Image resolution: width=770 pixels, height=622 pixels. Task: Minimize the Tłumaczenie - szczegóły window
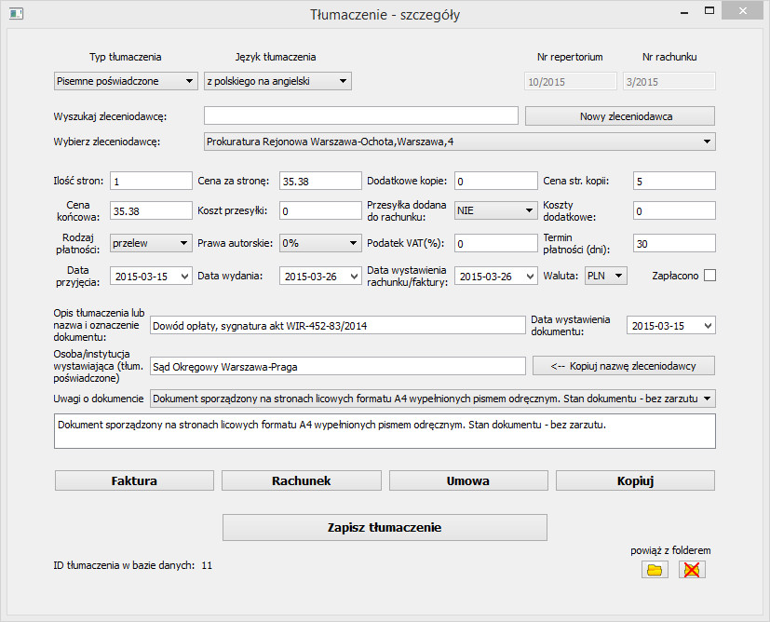tap(684, 12)
